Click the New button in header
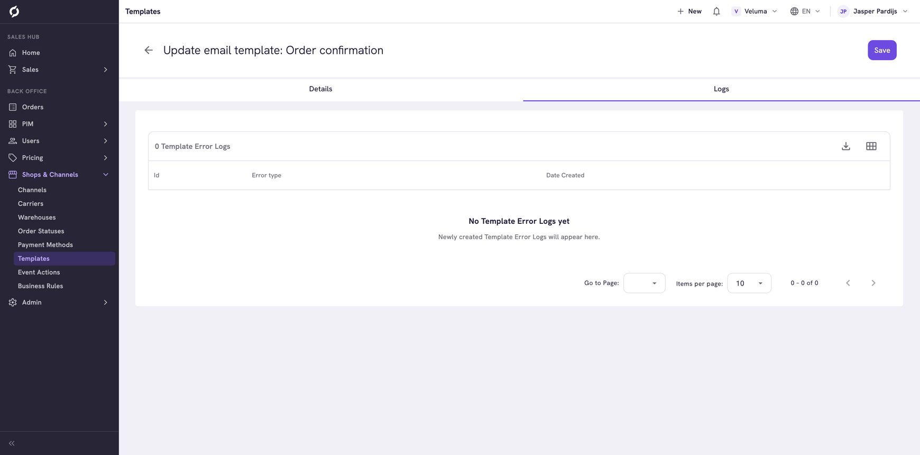 coord(689,11)
